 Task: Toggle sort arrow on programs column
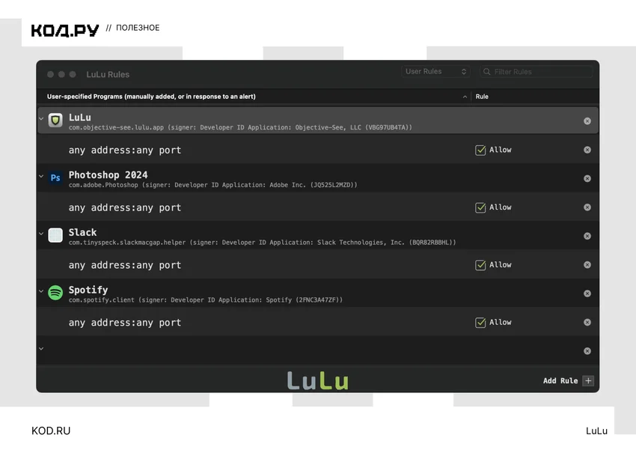click(465, 97)
